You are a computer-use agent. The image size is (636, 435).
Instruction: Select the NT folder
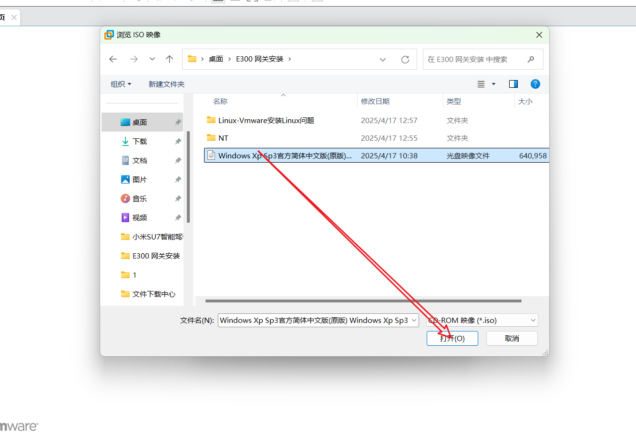[223, 138]
